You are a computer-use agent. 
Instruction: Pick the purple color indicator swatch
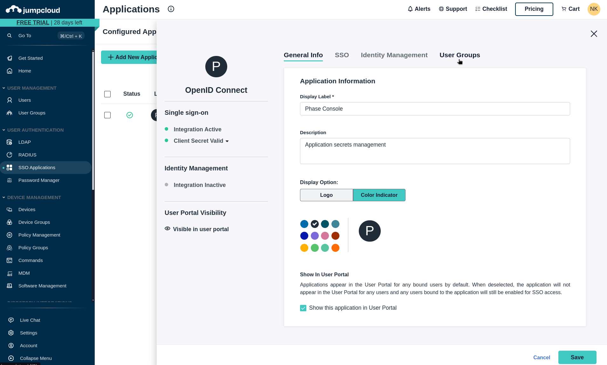[314, 236]
